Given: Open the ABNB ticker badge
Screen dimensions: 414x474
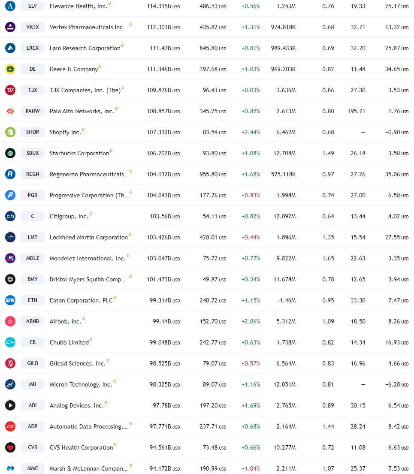Looking at the screenshot, I should pos(32,321).
